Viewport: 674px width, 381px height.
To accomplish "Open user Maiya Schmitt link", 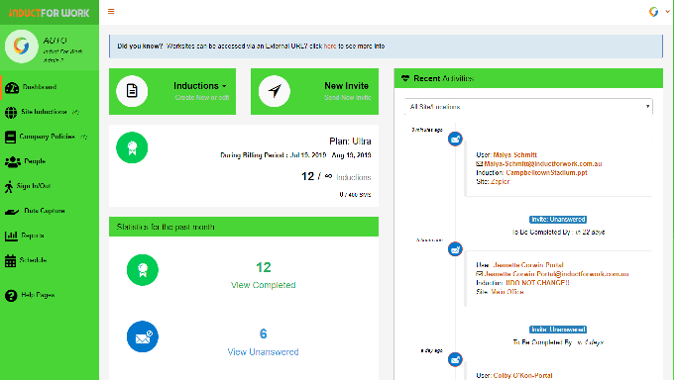I will point(515,155).
